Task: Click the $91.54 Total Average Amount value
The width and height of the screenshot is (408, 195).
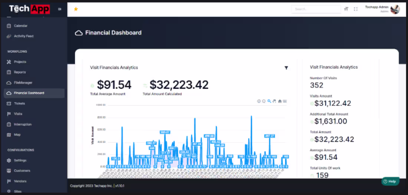Action: (x=114, y=85)
